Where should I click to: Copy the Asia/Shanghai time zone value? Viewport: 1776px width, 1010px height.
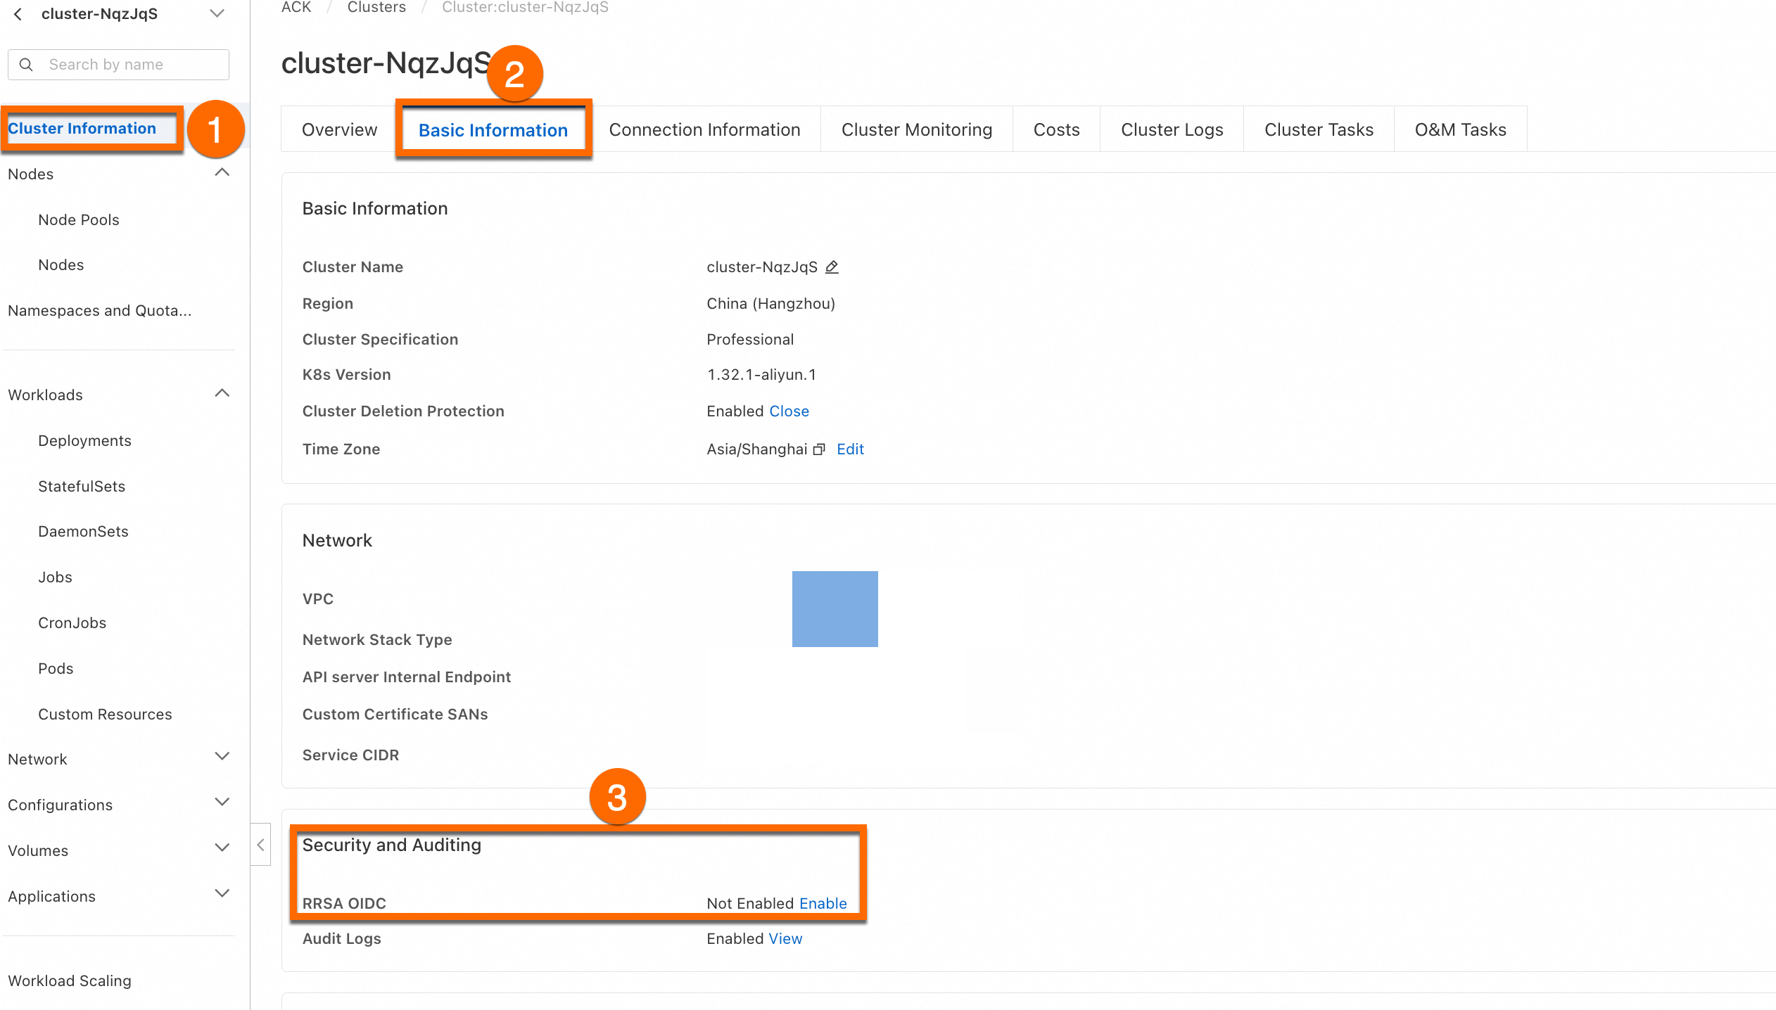818,449
